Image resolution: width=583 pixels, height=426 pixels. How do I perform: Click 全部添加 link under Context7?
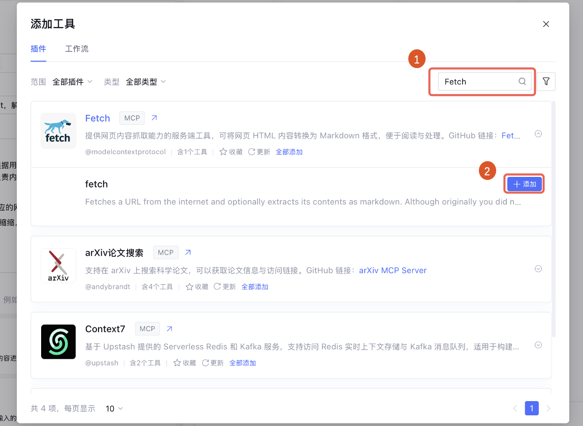click(x=243, y=363)
